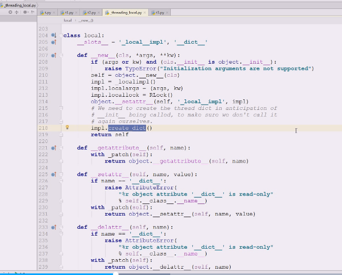Click the fold end marker on line 219

(61, 135)
